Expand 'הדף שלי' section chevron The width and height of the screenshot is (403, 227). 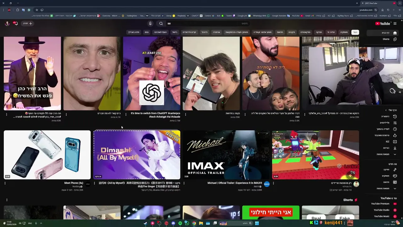386,110
